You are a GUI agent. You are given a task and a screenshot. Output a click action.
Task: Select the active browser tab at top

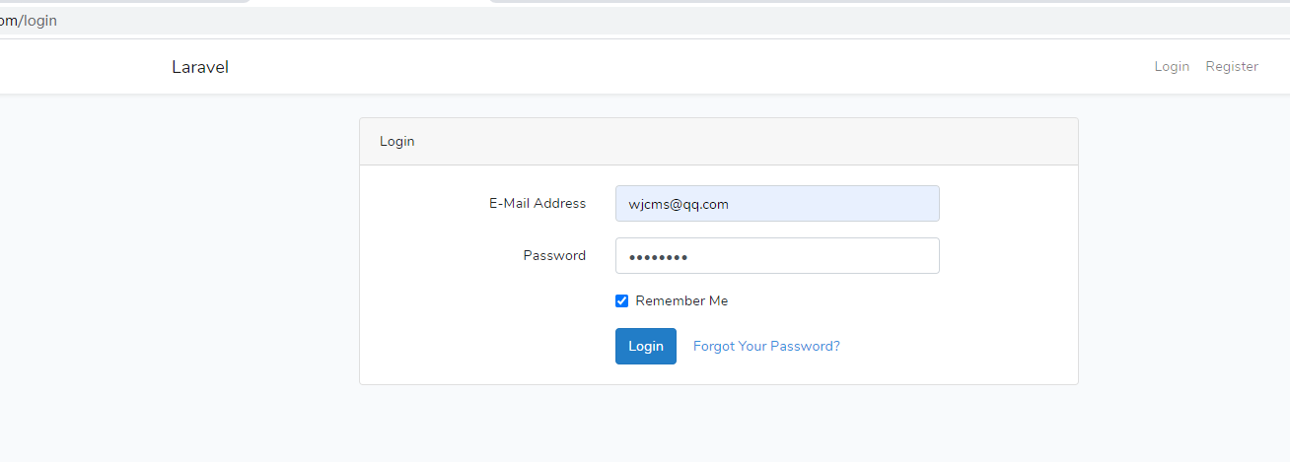[x=370, y=2]
